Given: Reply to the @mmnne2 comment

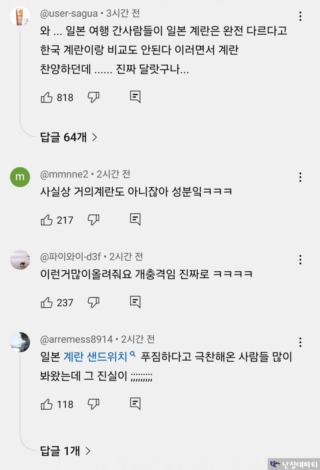Looking at the screenshot, I should pos(135,220).
